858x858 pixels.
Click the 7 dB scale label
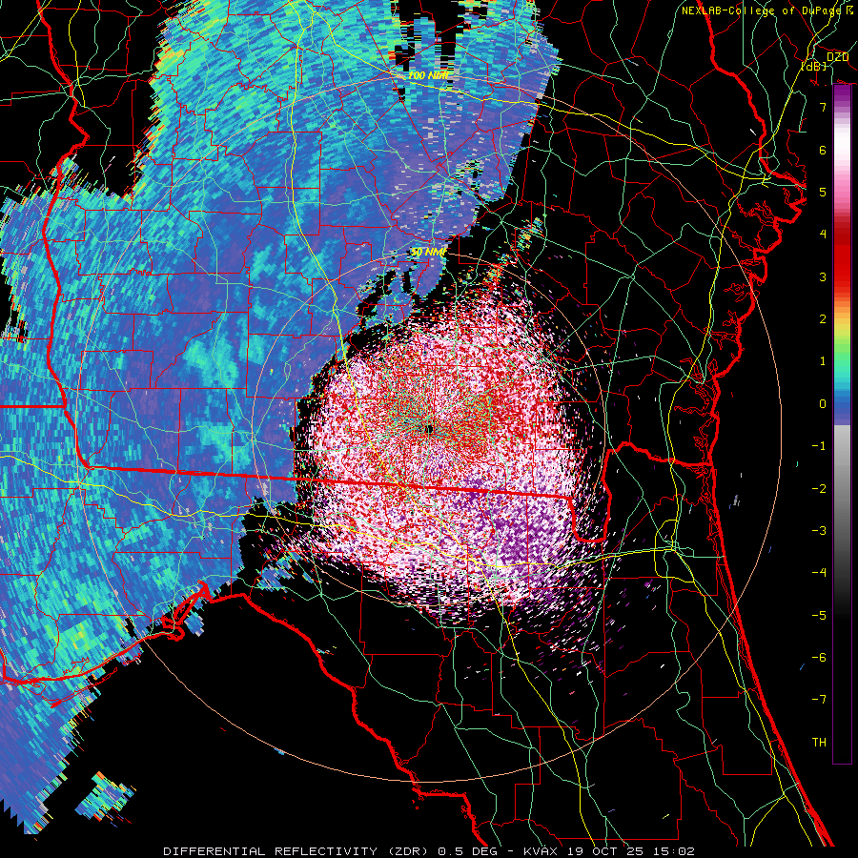[823, 107]
